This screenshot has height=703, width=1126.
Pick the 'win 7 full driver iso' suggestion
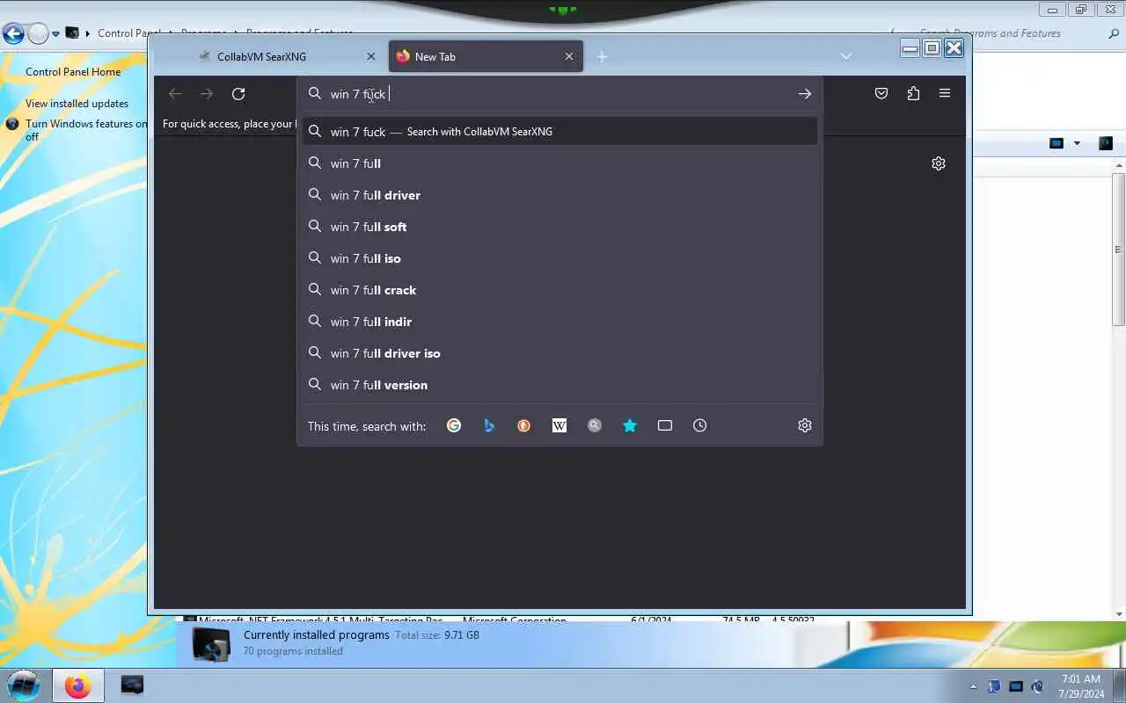click(x=559, y=353)
